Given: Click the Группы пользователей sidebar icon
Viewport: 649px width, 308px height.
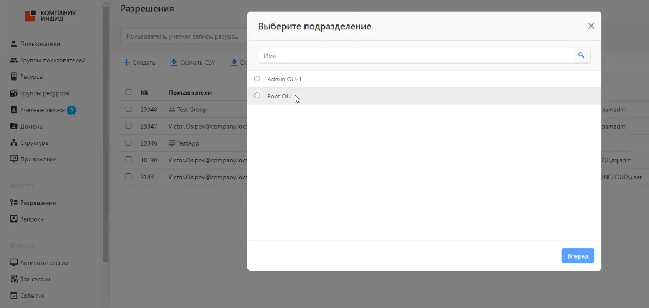Looking at the screenshot, I should [14, 60].
